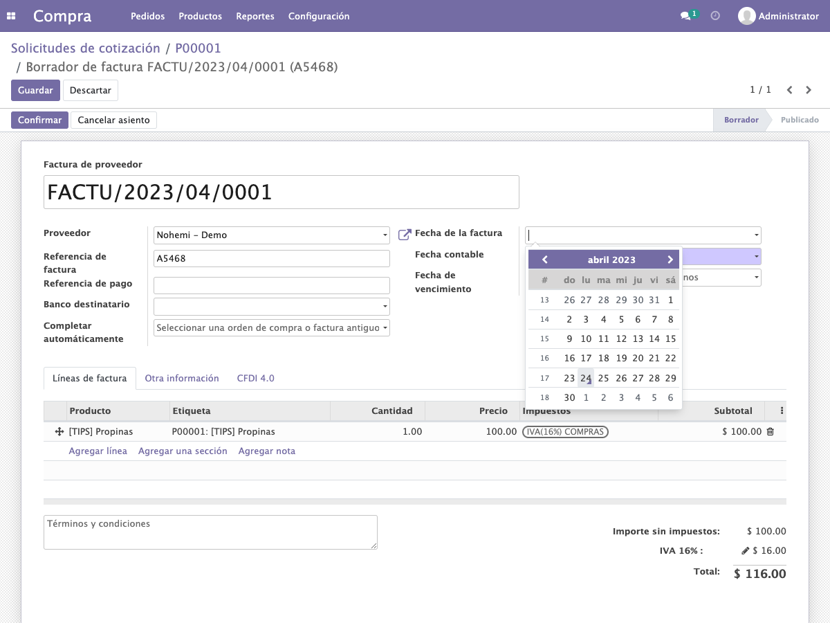This screenshot has width=830, height=623.
Task: Open the activities clock icon
Action: pos(715,16)
